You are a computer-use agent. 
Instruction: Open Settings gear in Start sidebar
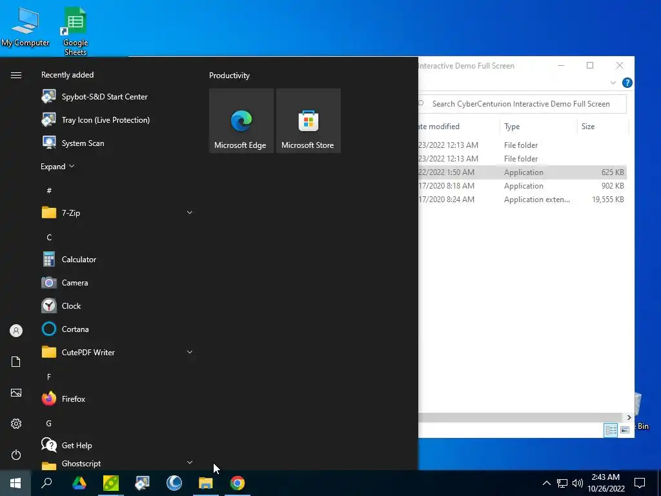16,424
